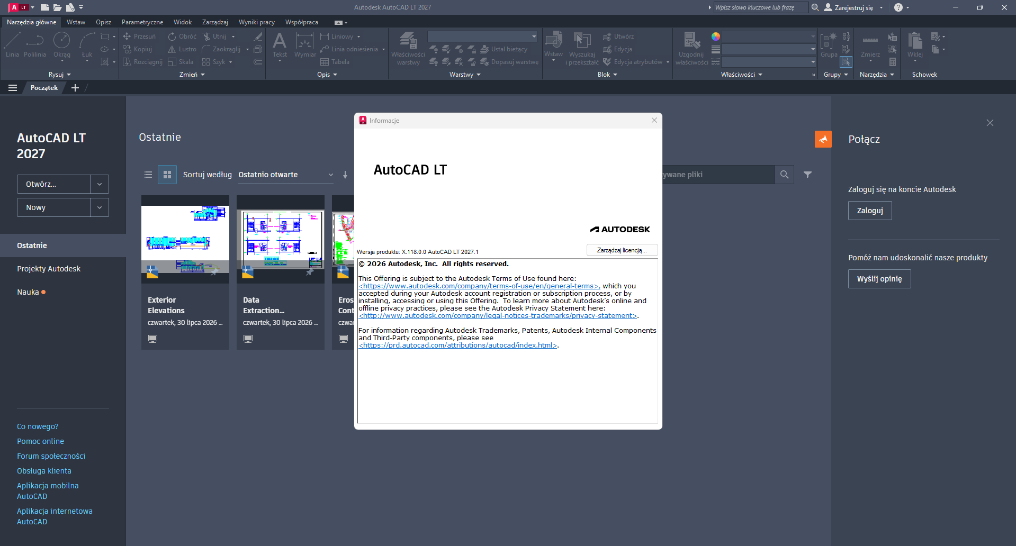
Task: Expand the Rysuj panel
Action: tap(59, 75)
